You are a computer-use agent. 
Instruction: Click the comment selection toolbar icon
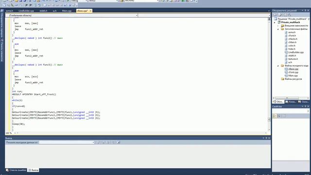[x=35, y=5]
